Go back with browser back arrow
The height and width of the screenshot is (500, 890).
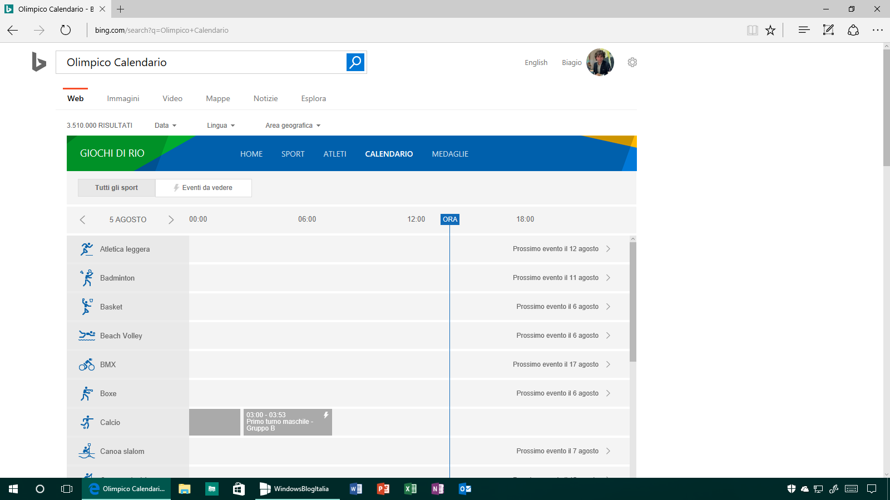13,30
